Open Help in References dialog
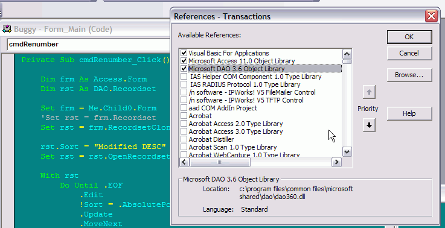Viewport: 445px width, 228px height. (409, 114)
